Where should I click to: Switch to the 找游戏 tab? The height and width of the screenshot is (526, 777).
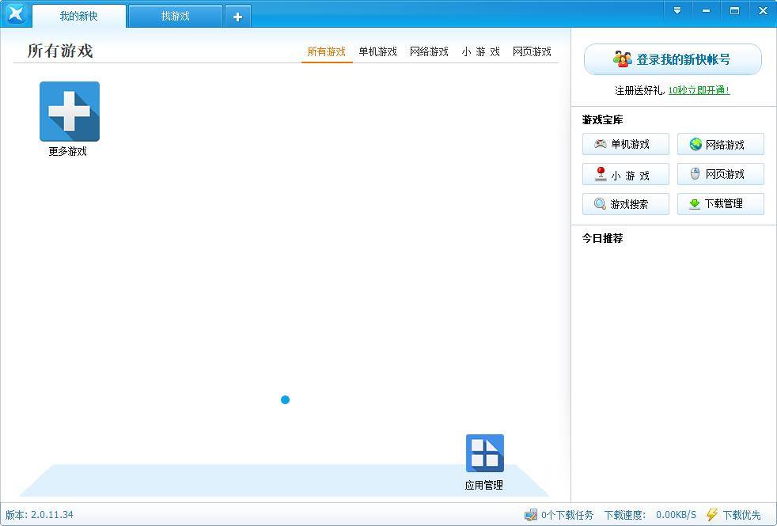tap(175, 16)
